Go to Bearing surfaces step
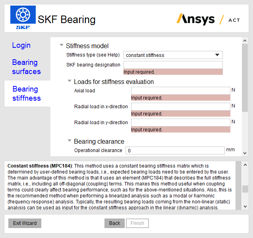253x238 pixels. point(27,67)
